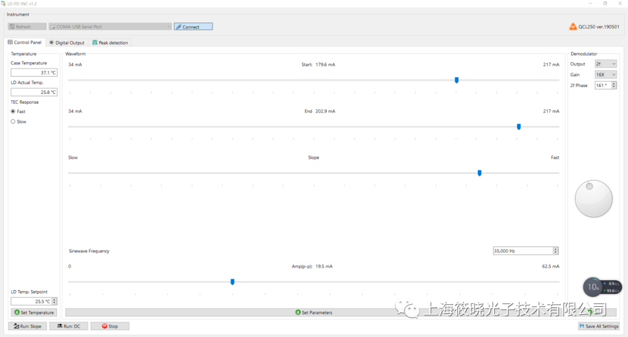Click the QCL250 instrument status icon
Viewport: 628px width, 337px height.
pos(573,26)
